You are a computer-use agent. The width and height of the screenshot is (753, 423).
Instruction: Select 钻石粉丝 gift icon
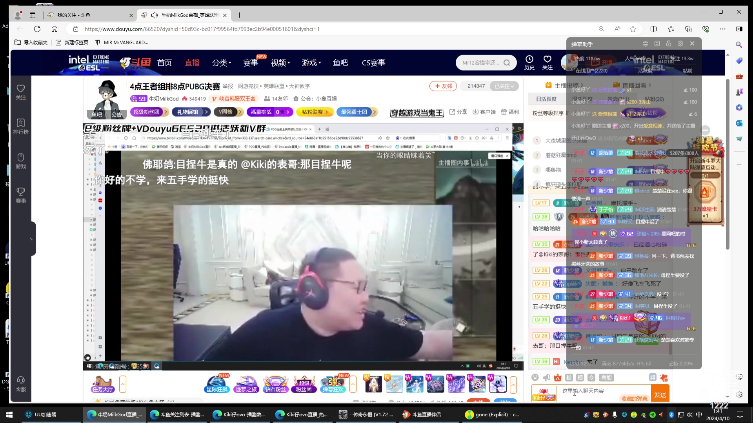(x=275, y=384)
